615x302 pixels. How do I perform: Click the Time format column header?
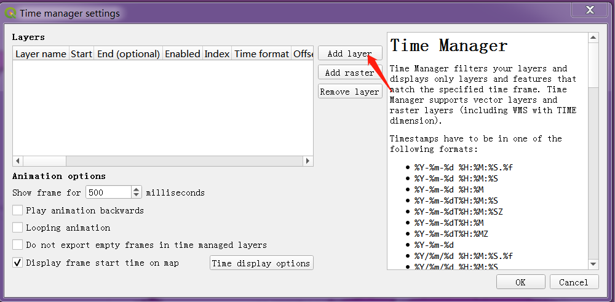(x=261, y=54)
